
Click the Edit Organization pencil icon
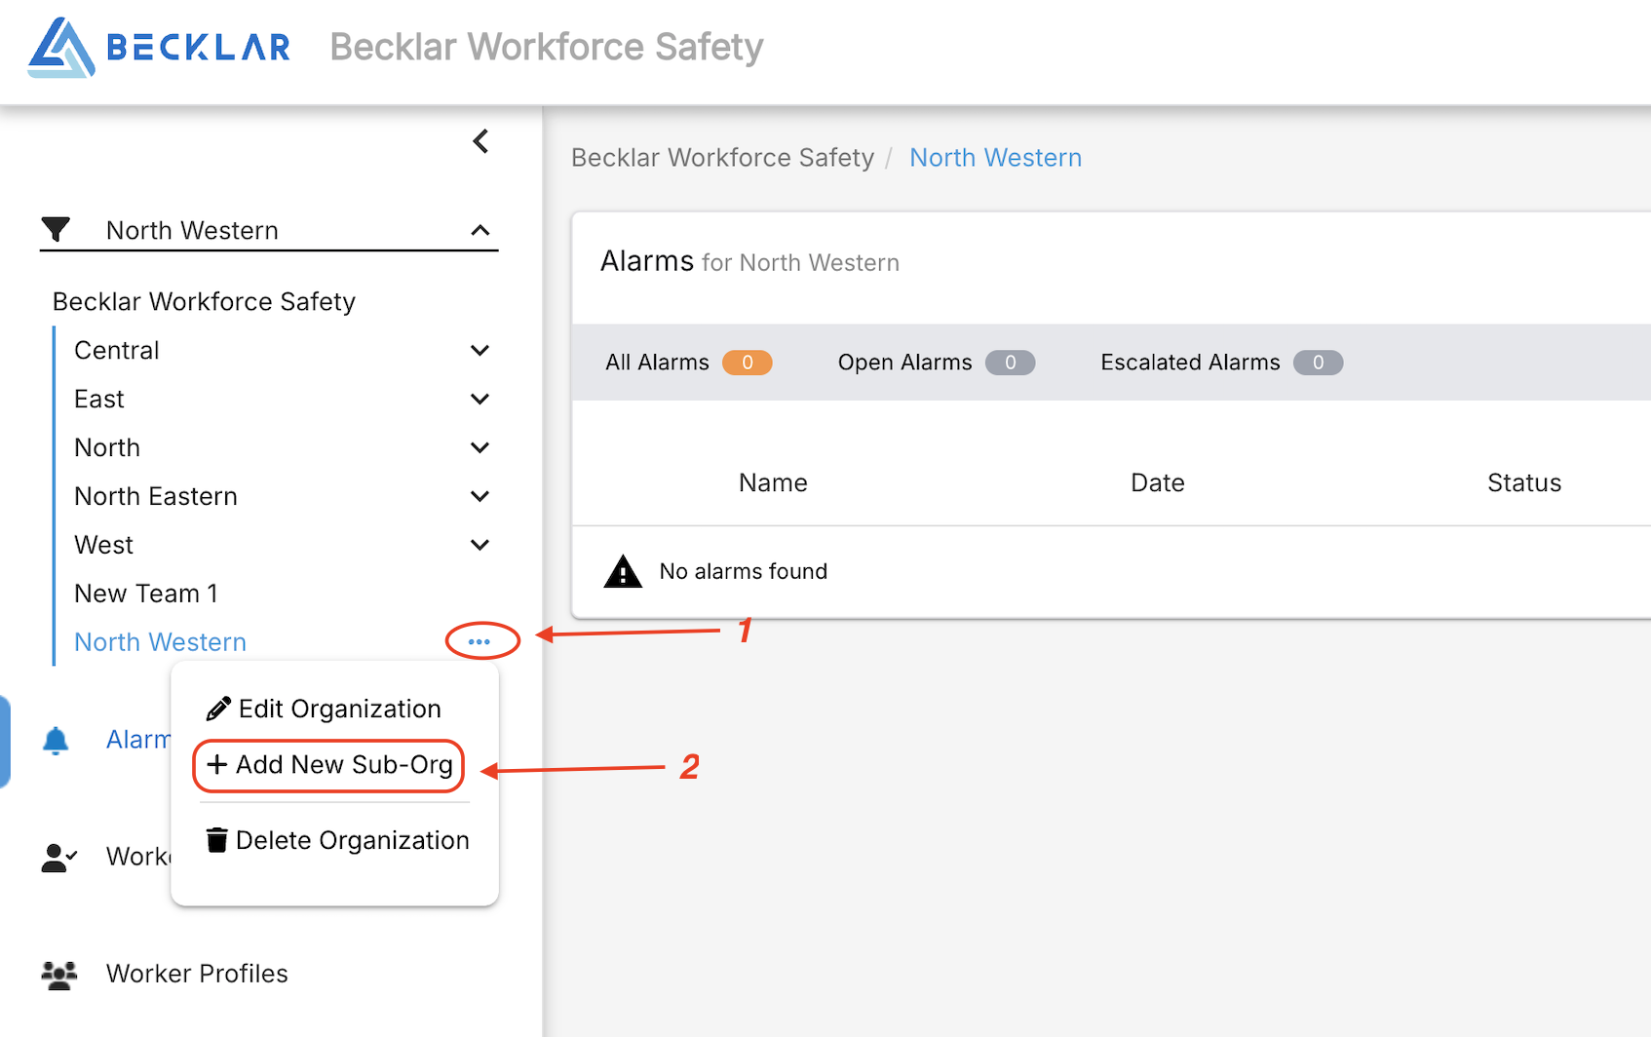218,709
